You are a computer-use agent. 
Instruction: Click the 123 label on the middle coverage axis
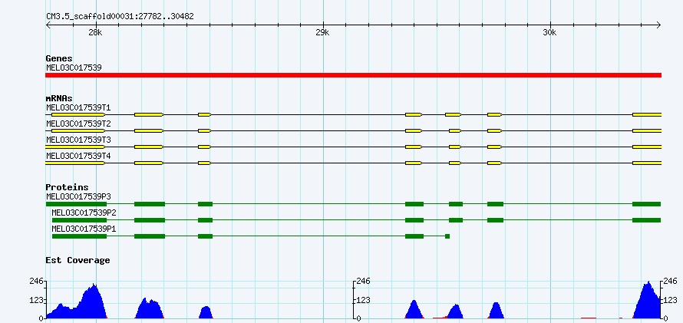363,300
